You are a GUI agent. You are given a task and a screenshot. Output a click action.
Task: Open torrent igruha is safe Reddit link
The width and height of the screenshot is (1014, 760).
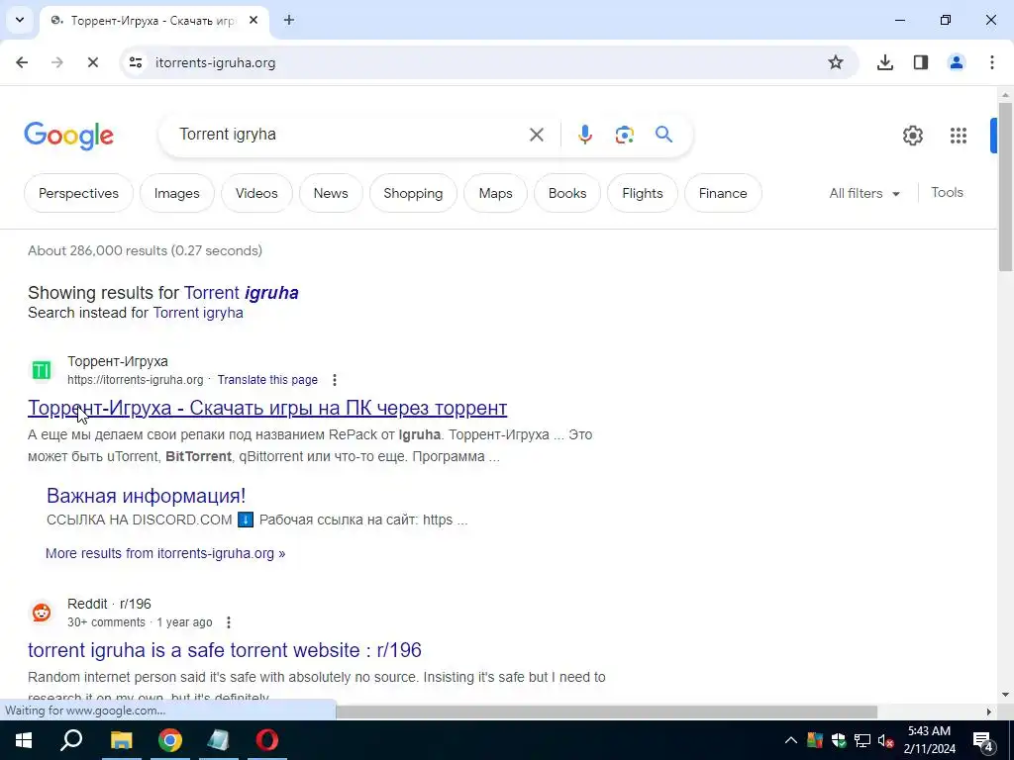[225, 650]
